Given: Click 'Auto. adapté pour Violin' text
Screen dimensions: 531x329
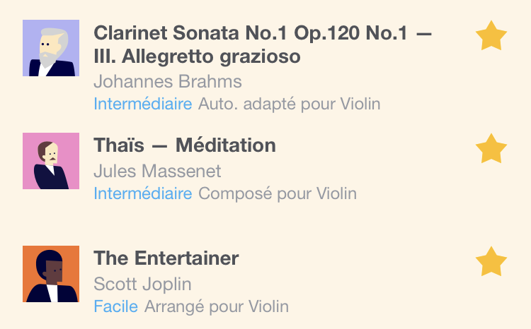Looking at the screenshot, I should (289, 104).
